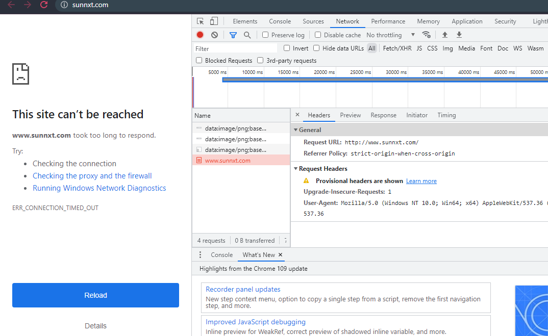Select the Network panel tab
The height and width of the screenshot is (336, 548).
coord(347,21)
